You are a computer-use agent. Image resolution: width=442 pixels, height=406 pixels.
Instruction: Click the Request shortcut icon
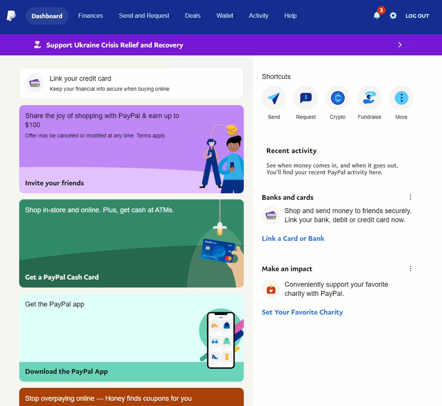pyautogui.click(x=305, y=98)
